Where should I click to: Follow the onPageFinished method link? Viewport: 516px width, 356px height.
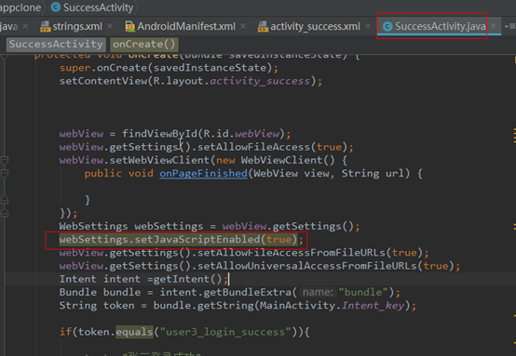coord(203,174)
